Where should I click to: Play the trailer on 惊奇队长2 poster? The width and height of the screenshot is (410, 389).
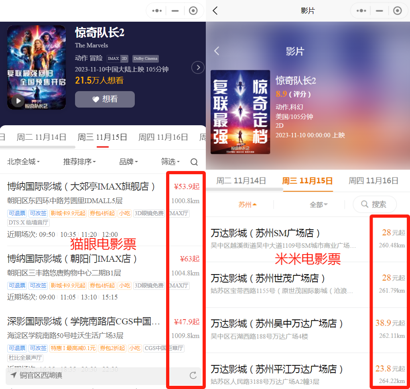tap(18, 101)
